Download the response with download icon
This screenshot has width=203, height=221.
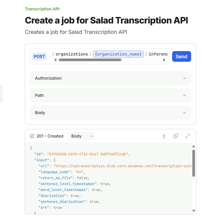coord(164,136)
